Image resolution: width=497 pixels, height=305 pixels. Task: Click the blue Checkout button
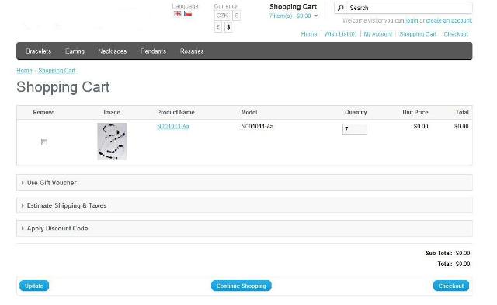click(x=451, y=286)
